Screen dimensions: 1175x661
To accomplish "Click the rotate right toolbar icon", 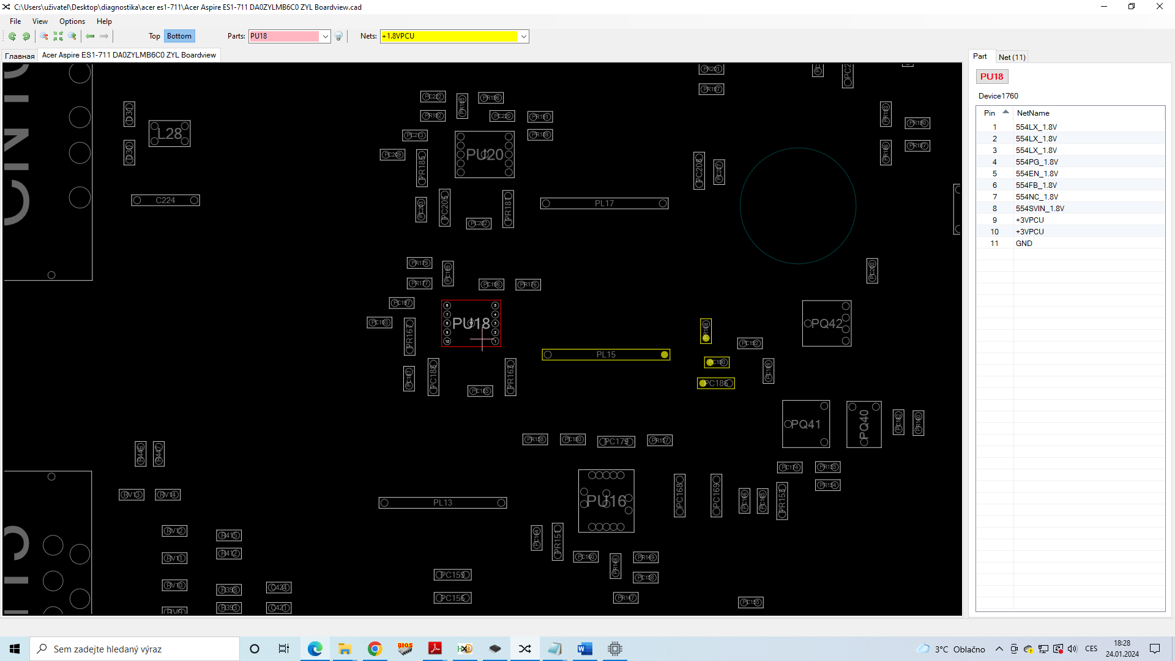I will coord(26,36).
